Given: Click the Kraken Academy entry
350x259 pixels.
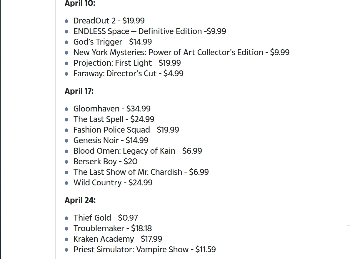Looking at the screenshot, I should click(x=118, y=239).
